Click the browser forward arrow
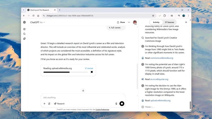This screenshot has height=119, width=212. coord(29,16)
